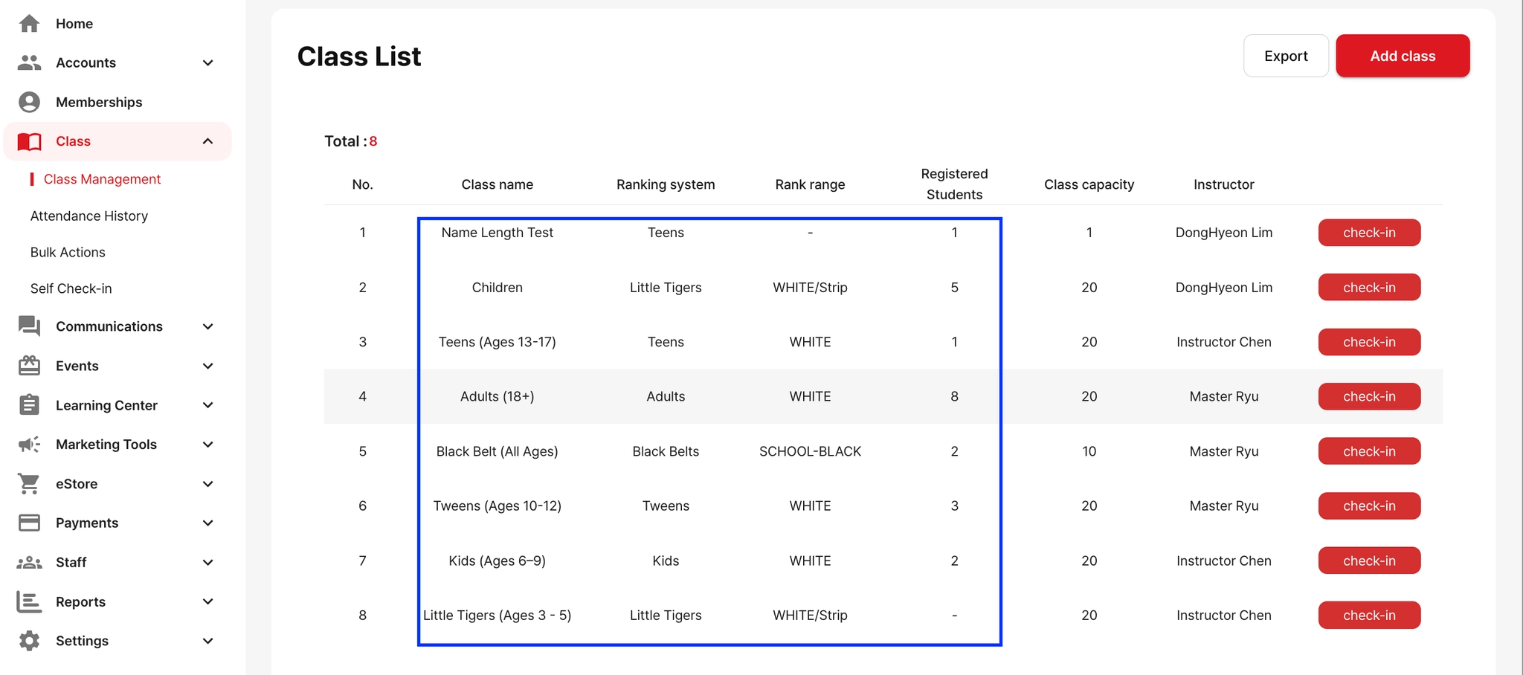
Task: Click the Export button
Action: 1286,56
